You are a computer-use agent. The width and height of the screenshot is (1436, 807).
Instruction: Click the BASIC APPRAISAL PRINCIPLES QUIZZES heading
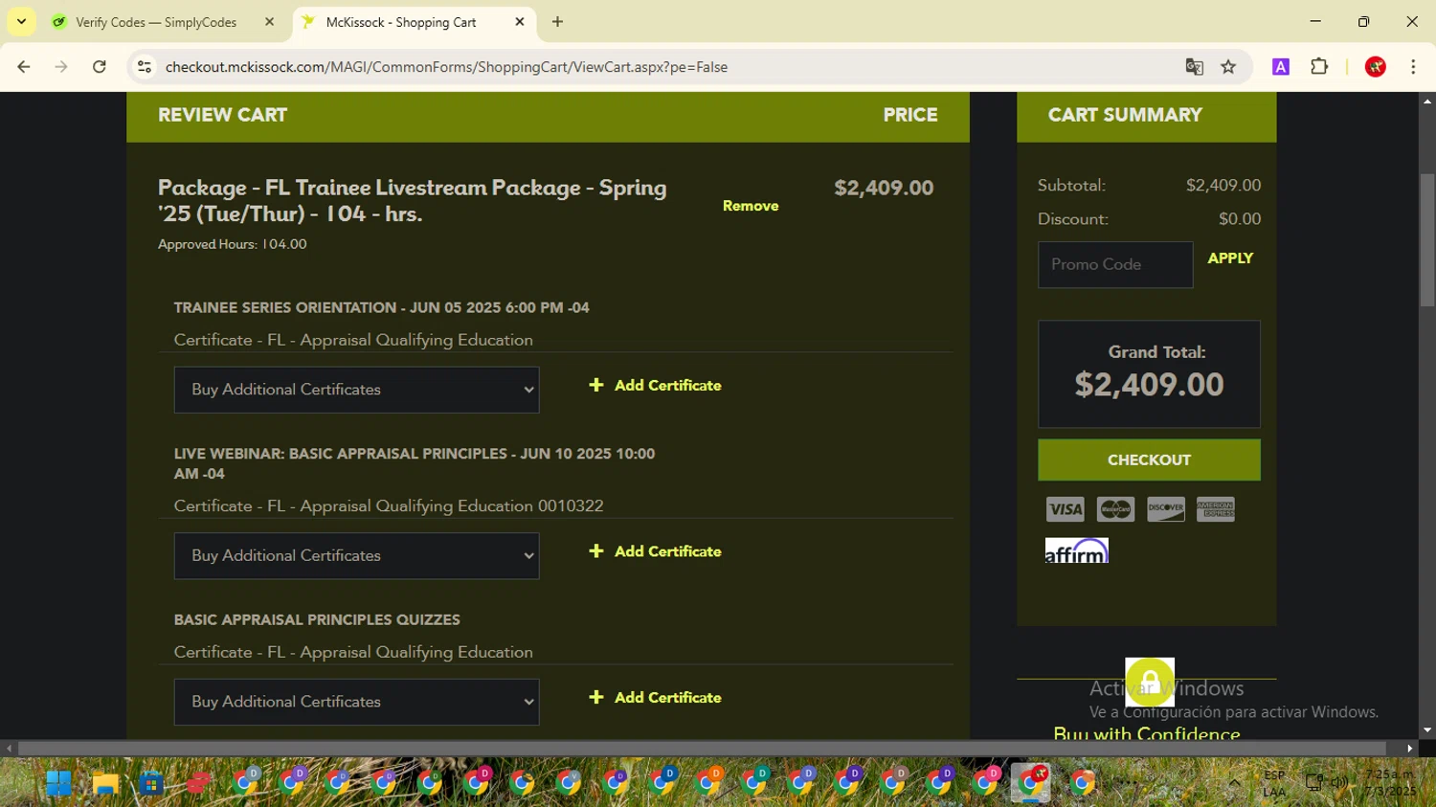click(317, 620)
